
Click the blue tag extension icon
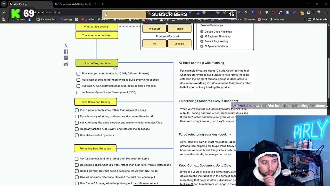[239, 12]
